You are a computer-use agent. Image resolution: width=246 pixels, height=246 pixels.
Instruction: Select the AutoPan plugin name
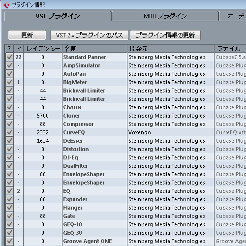click(x=74, y=74)
